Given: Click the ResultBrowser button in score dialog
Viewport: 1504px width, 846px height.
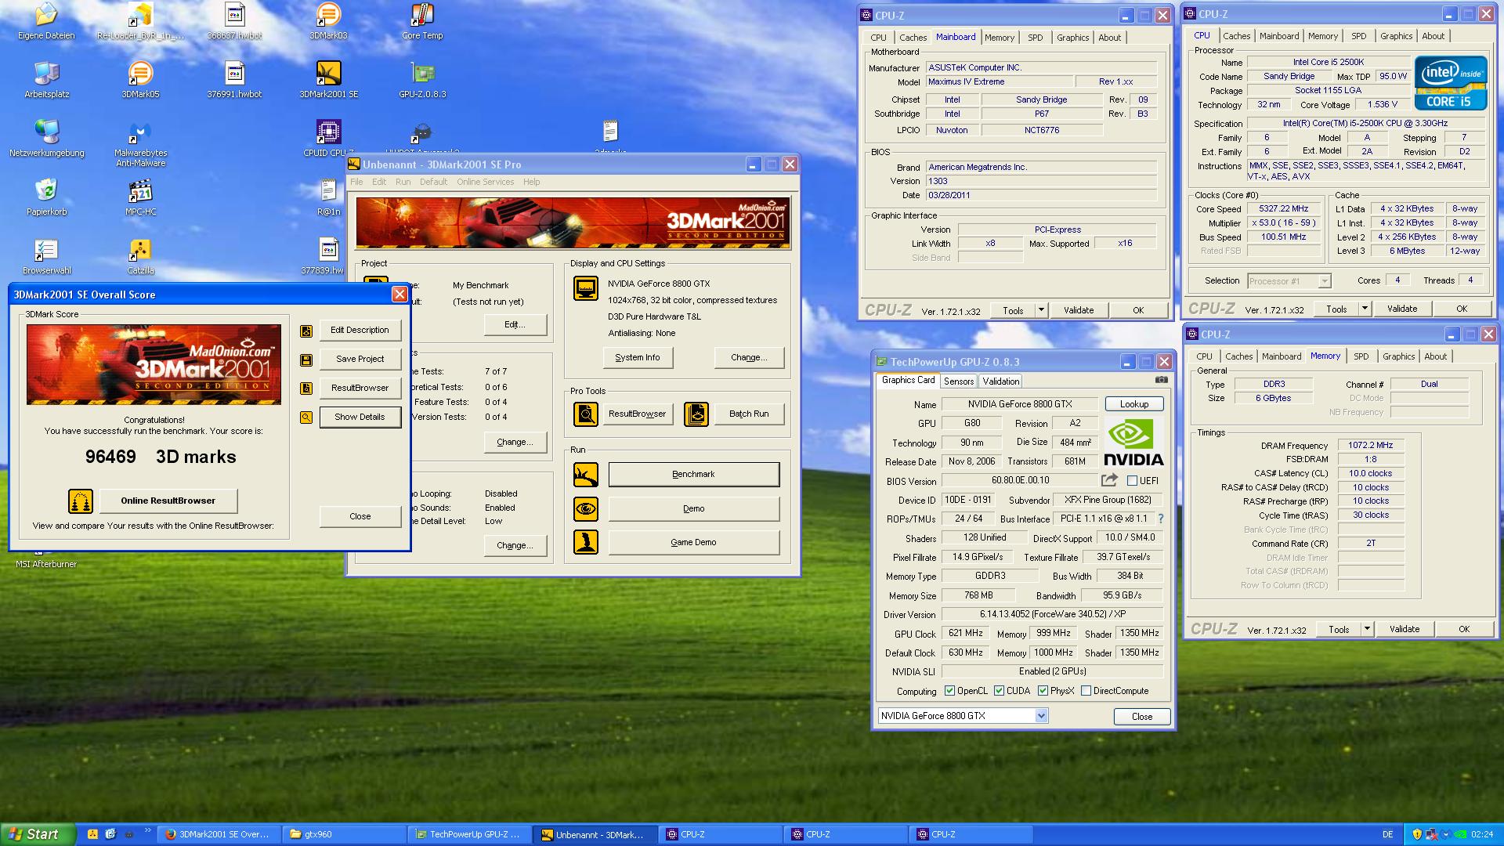Looking at the screenshot, I should pos(360,389).
